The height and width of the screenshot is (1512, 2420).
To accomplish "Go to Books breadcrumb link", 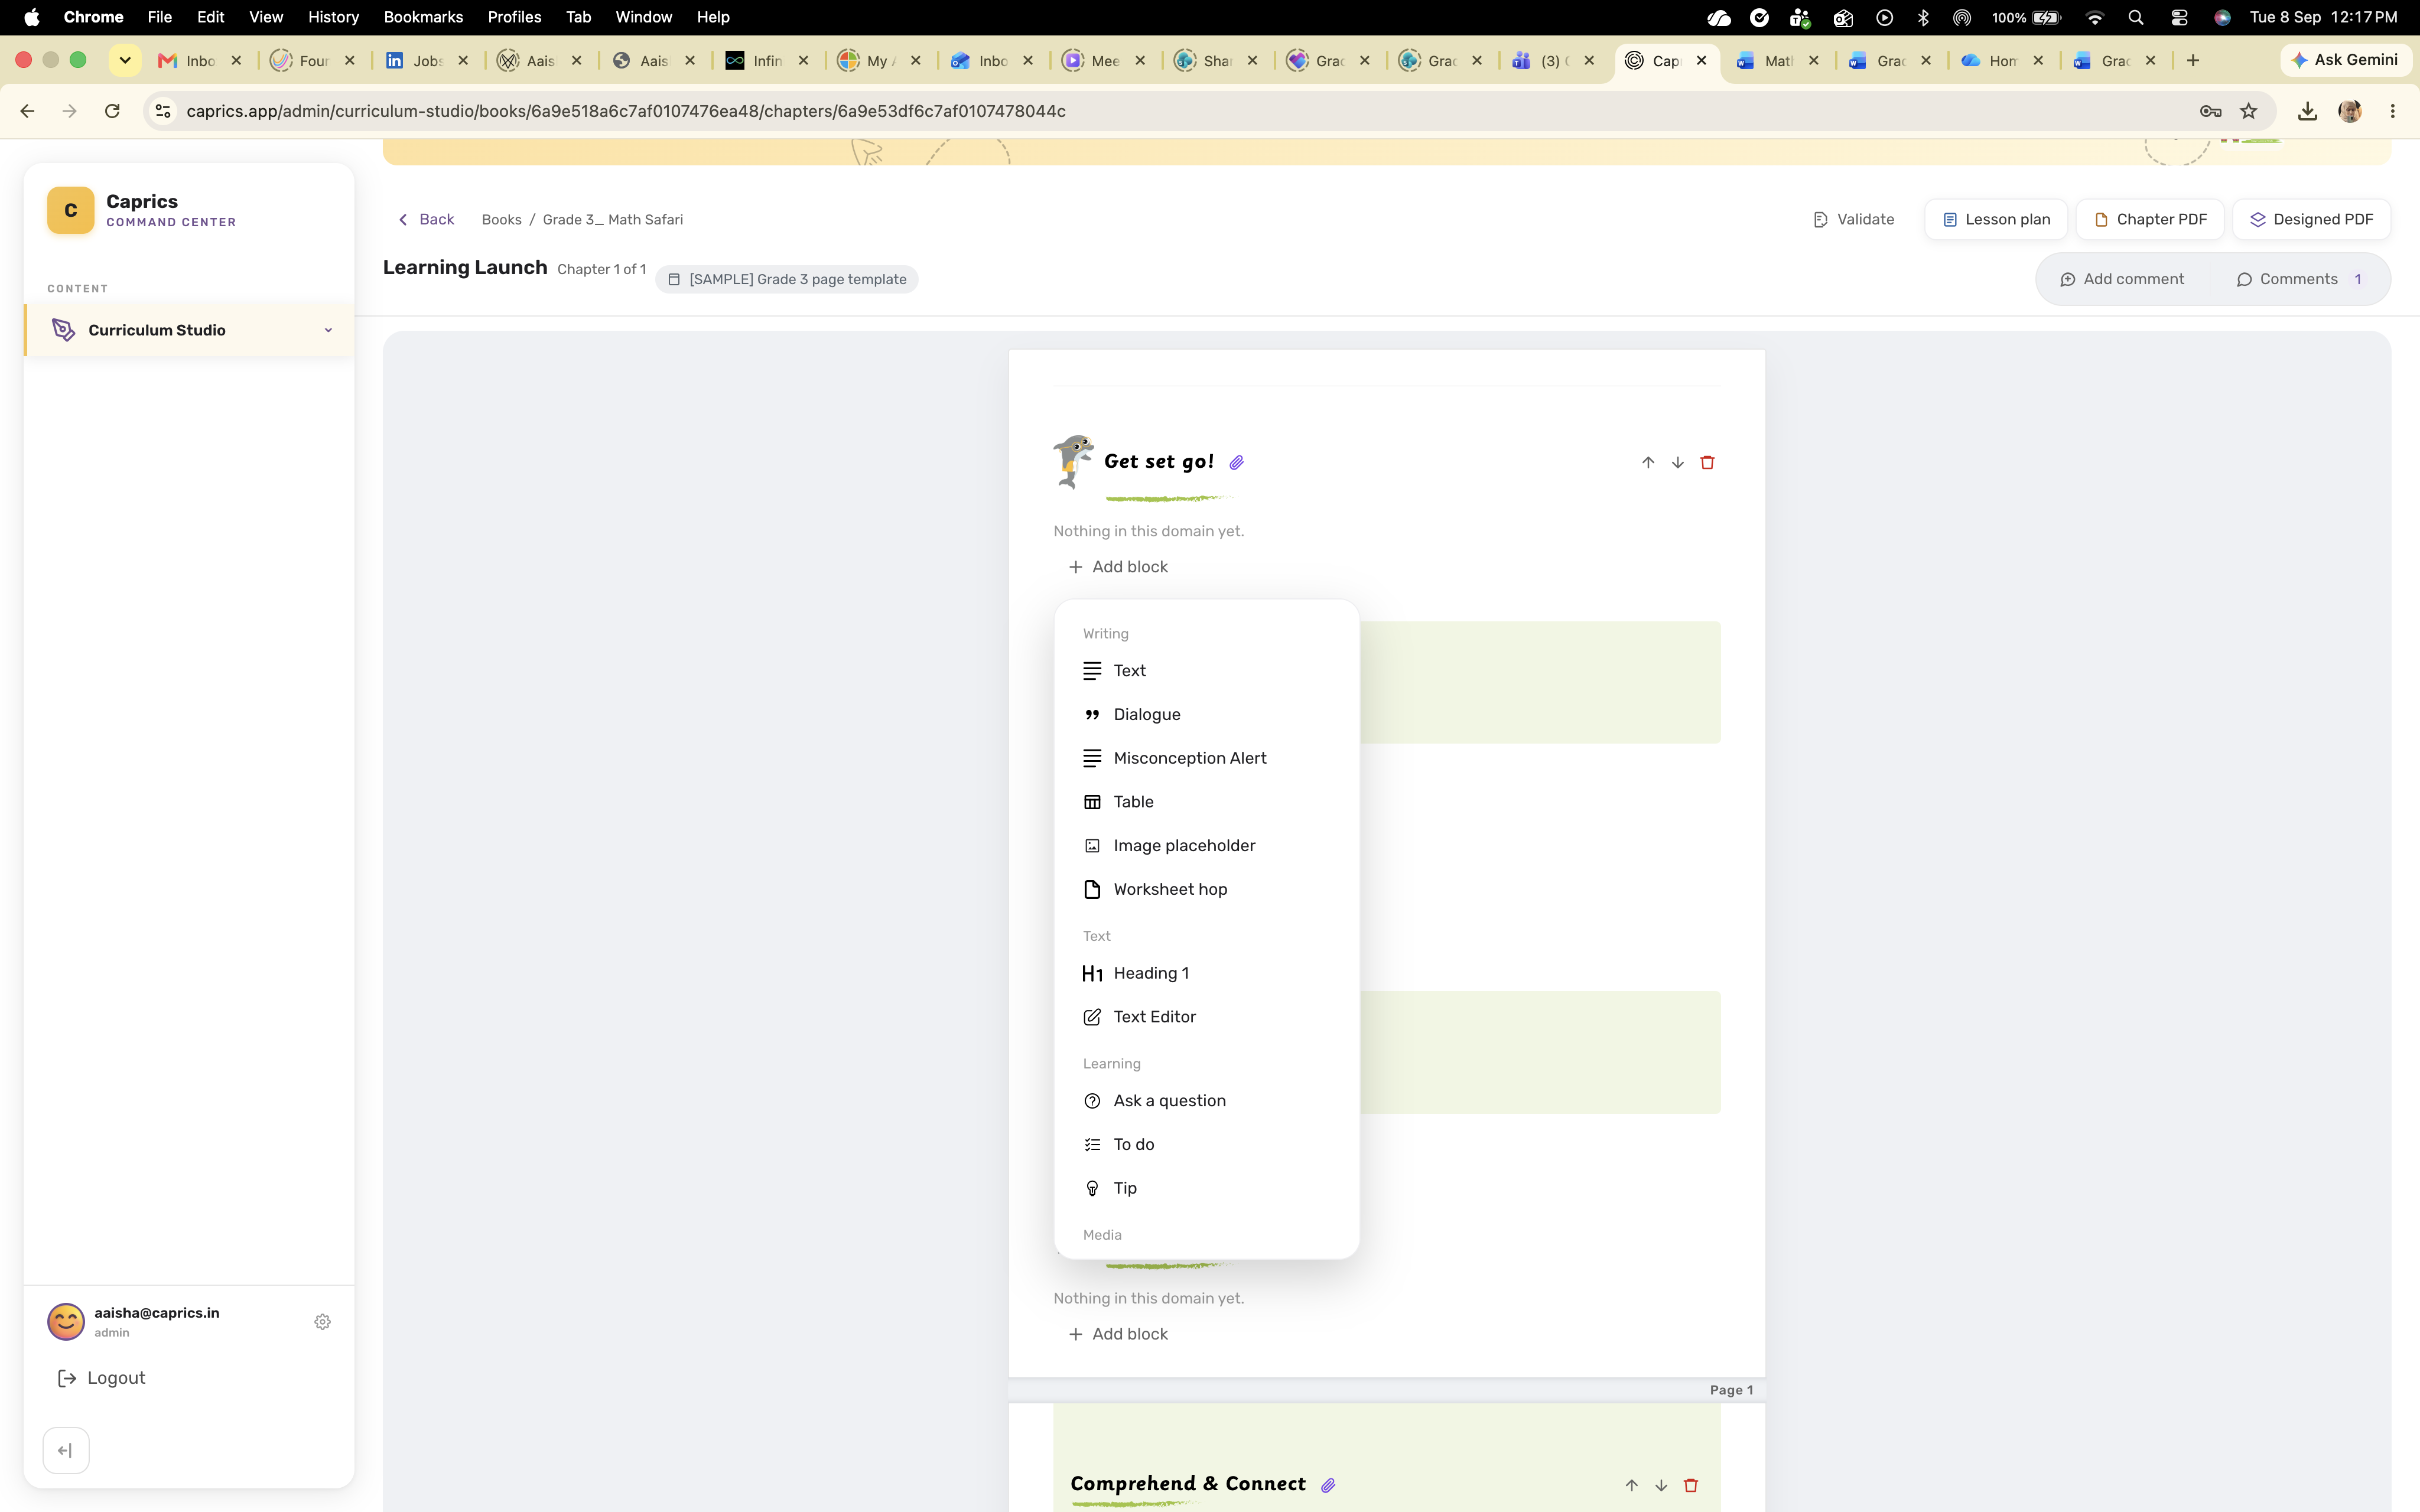I will 501,219.
